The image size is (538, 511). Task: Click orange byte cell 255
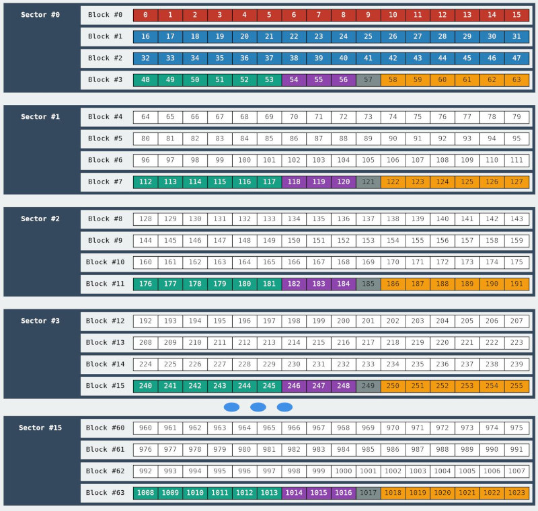click(x=516, y=386)
